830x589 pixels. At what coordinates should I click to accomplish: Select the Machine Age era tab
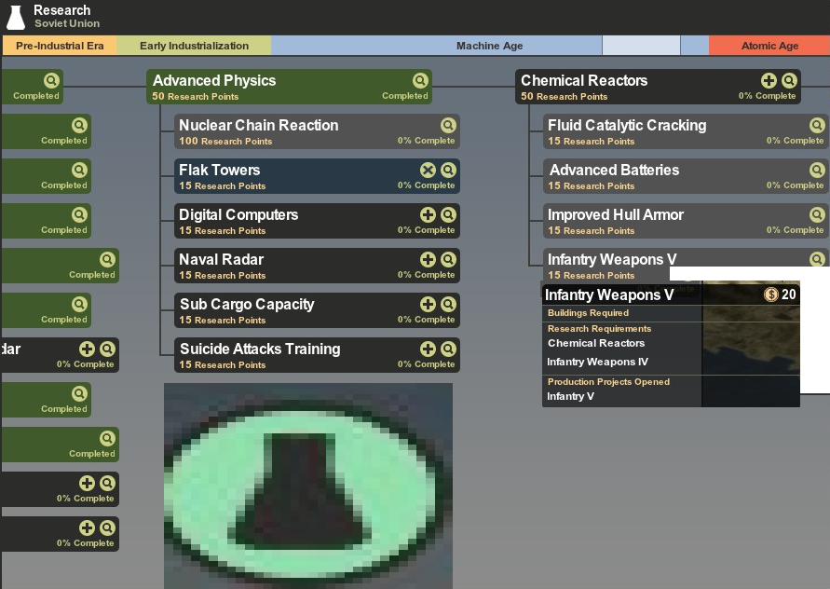pyautogui.click(x=489, y=46)
